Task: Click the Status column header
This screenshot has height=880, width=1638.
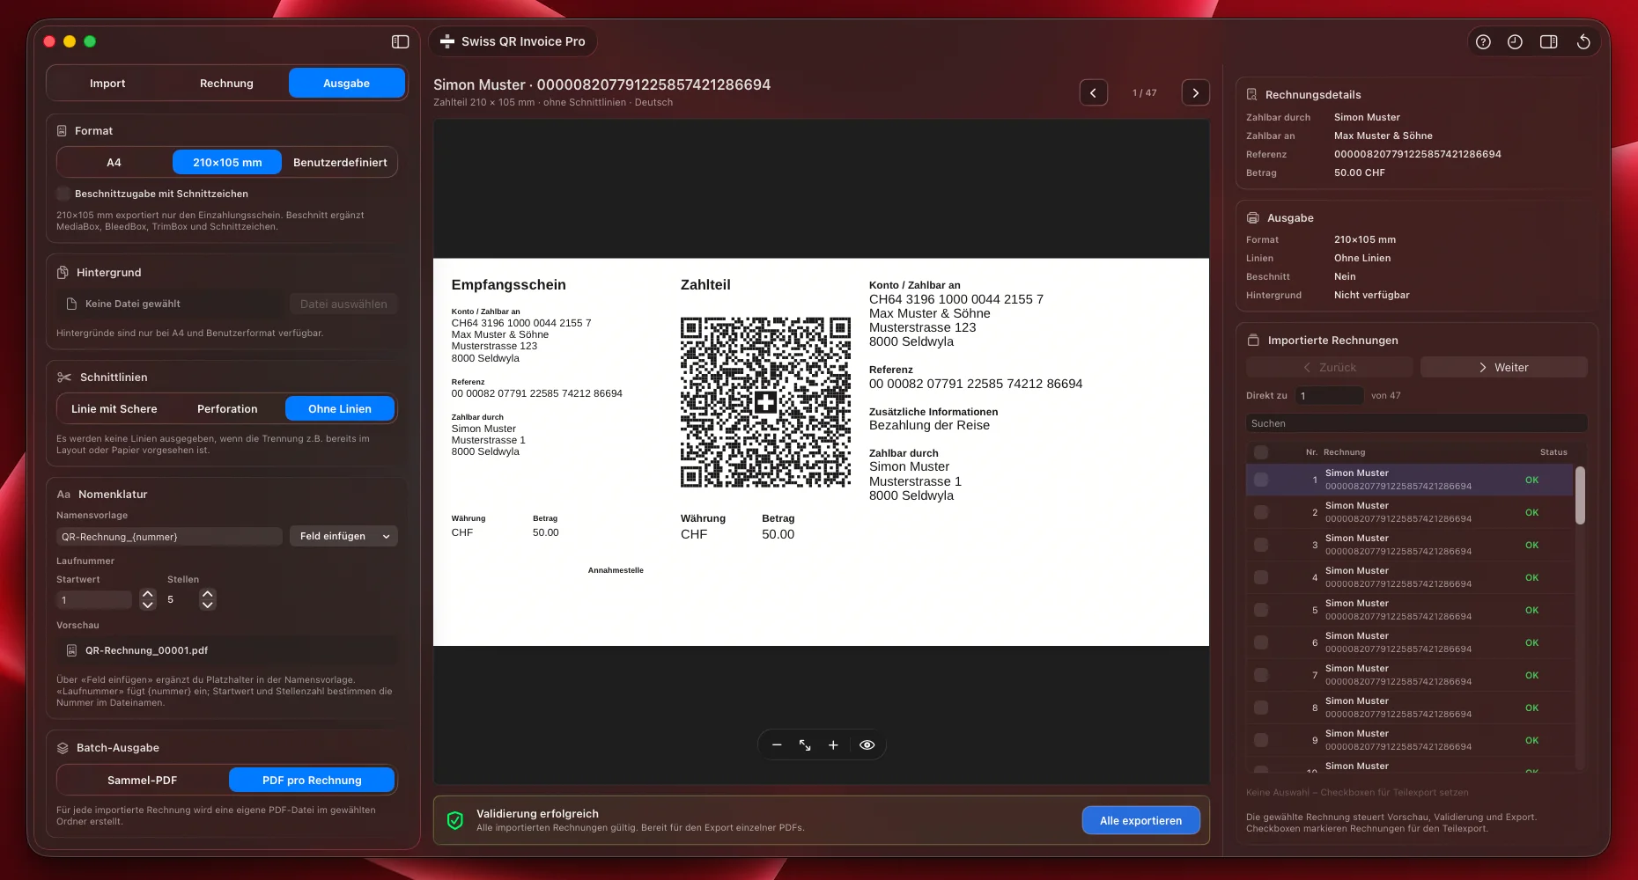Action: pyautogui.click(x=1553, y=452)
